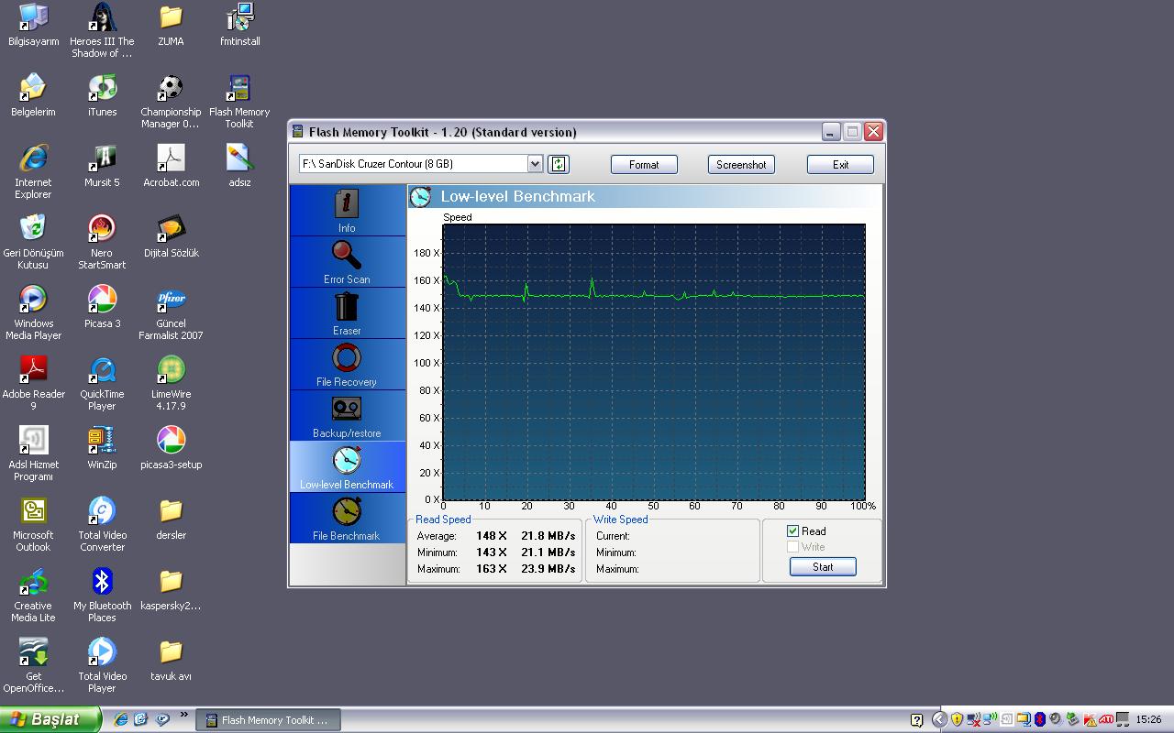Select the fmtinstall desktop icon
The height and width of the screenshot is (733, 1174).
point(239,25)
